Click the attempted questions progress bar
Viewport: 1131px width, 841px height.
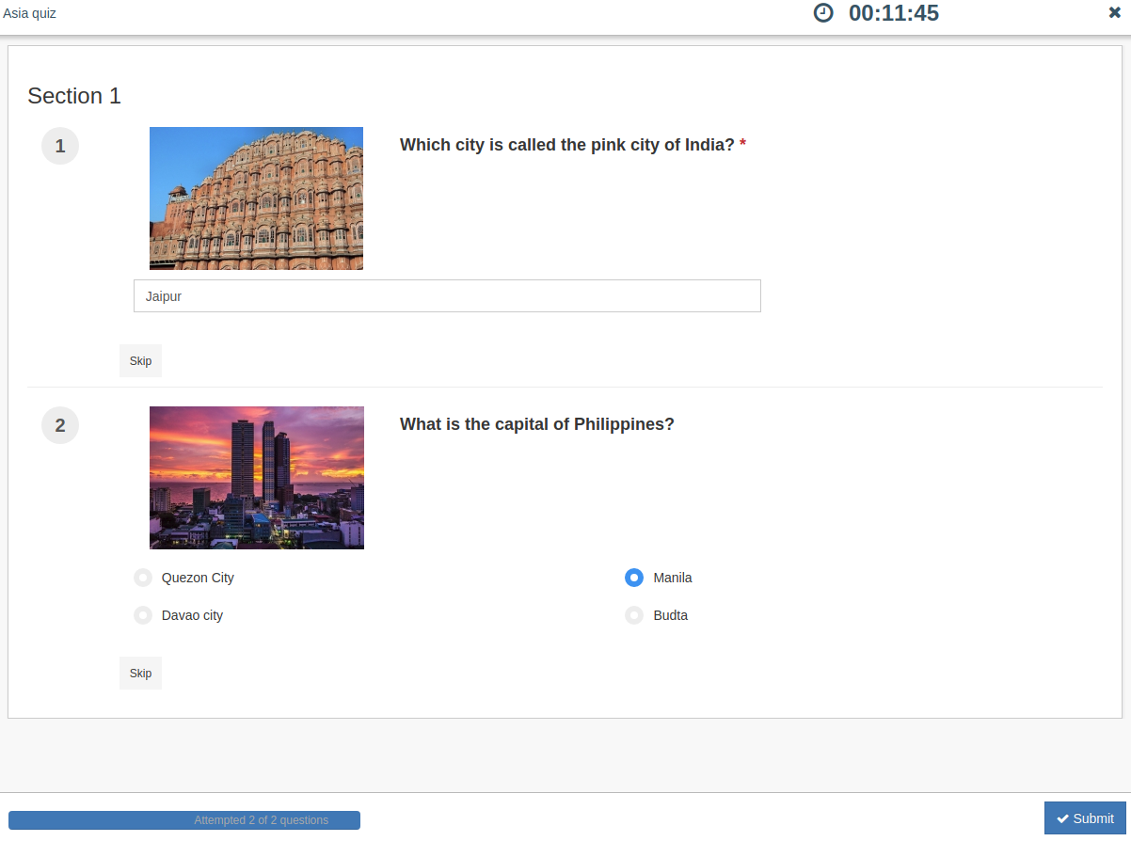[x=184, y=820]
